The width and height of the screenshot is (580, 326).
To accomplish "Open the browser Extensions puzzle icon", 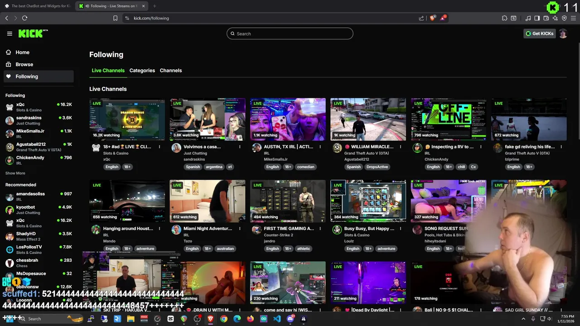I will pos(504,18).
